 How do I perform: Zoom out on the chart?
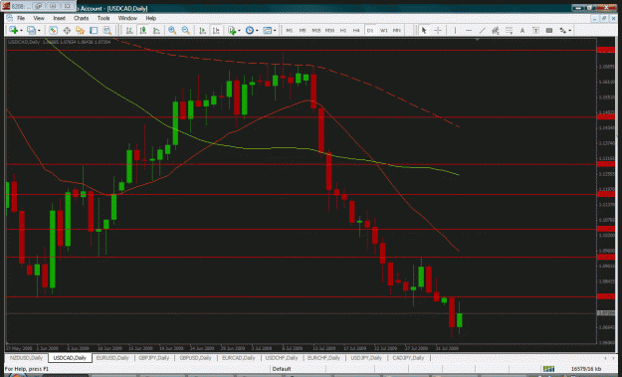186,30
